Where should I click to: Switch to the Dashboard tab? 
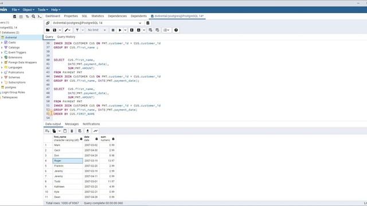53,16
